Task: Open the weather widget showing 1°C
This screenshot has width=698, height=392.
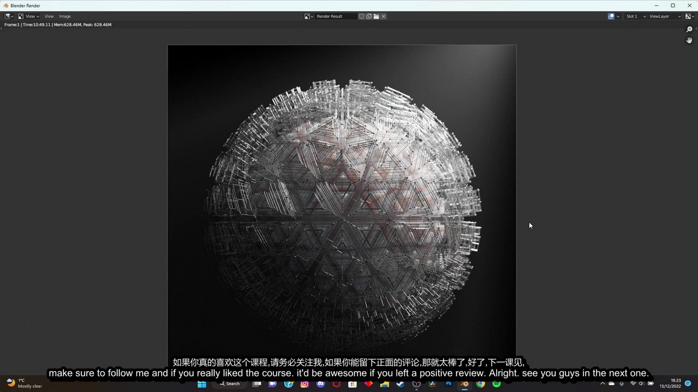Action: [x=24, y=383]
